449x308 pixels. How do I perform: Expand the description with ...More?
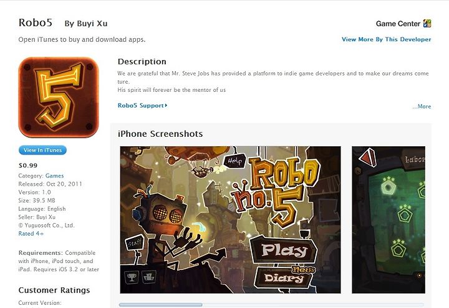(422, 106)
